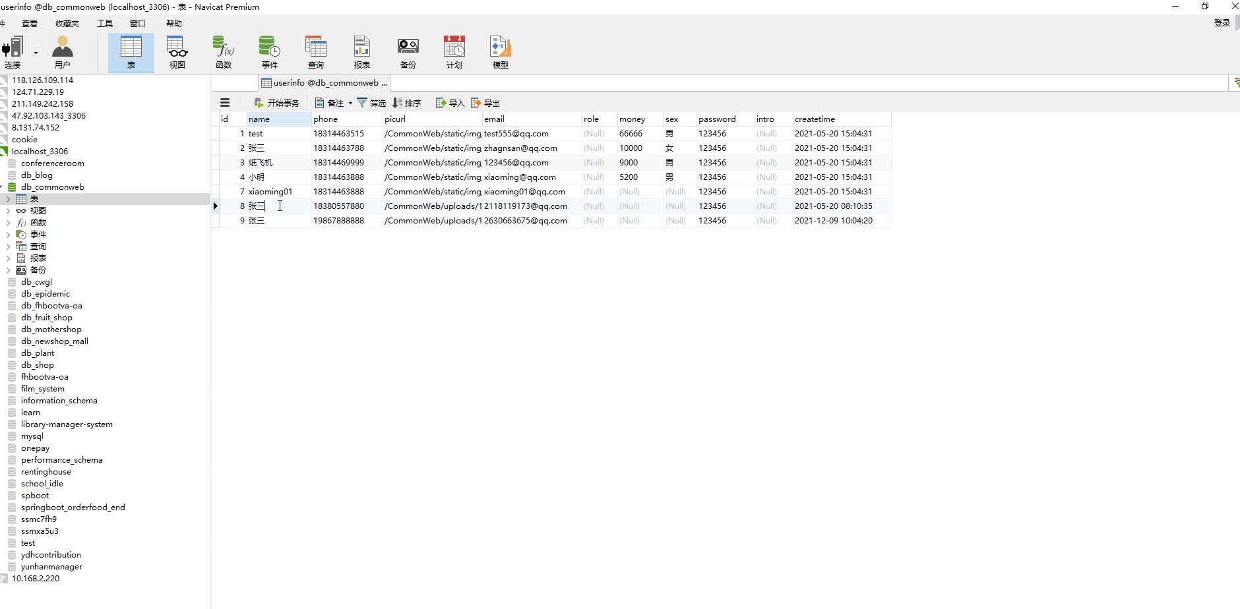Open the Memo (备注) dropdown arrow
Screen dimensions: 1240x609
[350, 103]
